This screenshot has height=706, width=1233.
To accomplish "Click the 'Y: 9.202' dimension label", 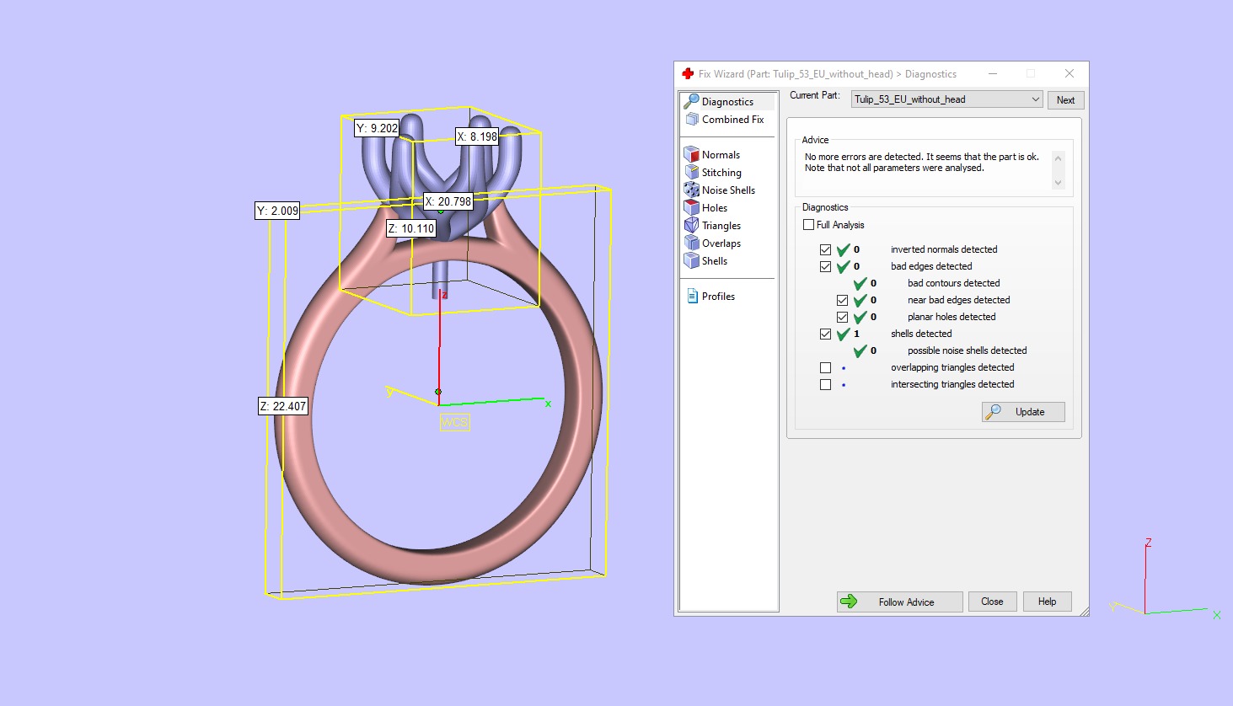I will (x=377, y=128).
